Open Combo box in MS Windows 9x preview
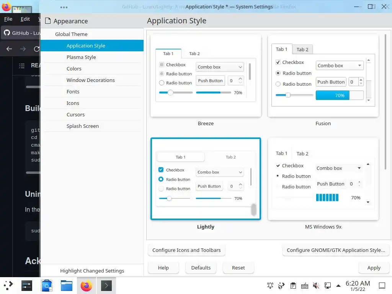392x294 pixels. 339,168
